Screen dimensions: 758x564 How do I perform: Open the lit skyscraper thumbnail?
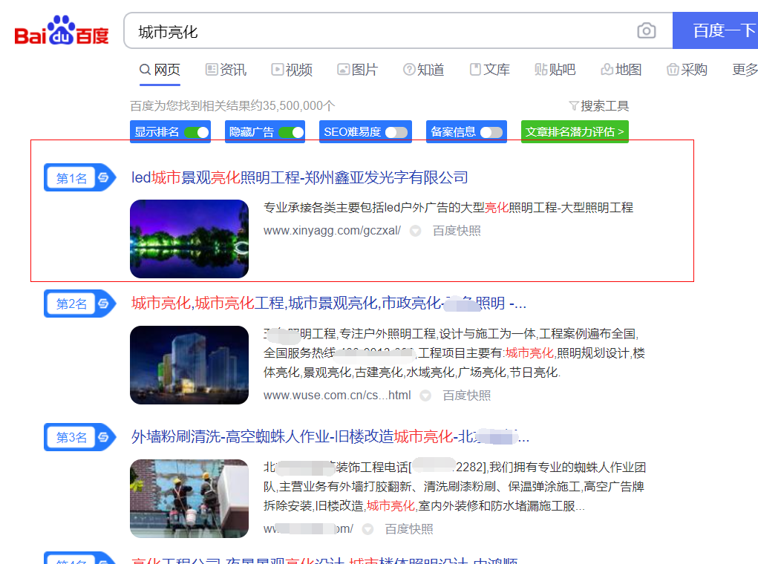pos(189,365)
